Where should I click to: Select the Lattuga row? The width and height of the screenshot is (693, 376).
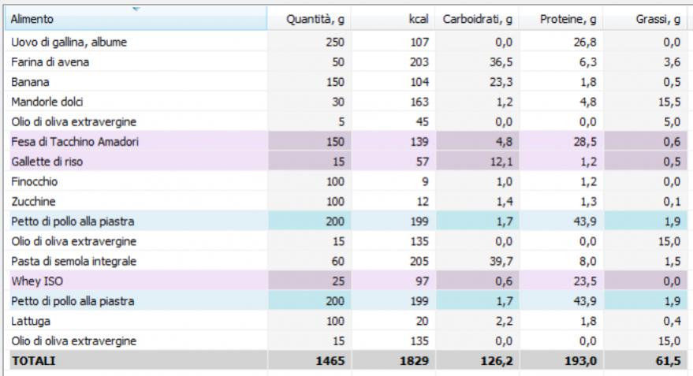tap(30, 321)
